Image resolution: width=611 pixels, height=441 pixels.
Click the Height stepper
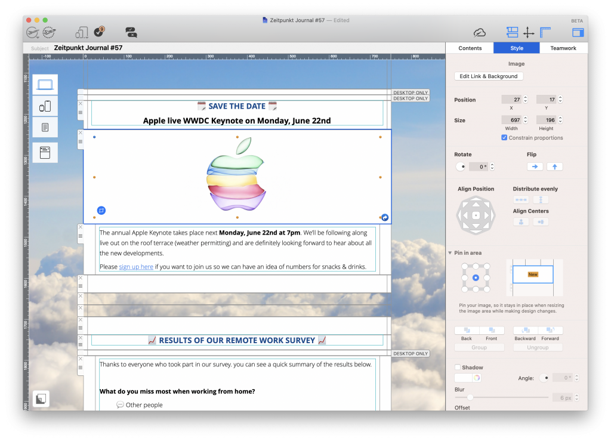pos(560,120)
